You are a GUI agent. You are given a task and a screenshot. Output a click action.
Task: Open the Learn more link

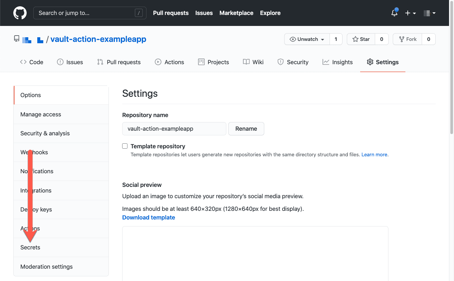[x=374, y=155]
